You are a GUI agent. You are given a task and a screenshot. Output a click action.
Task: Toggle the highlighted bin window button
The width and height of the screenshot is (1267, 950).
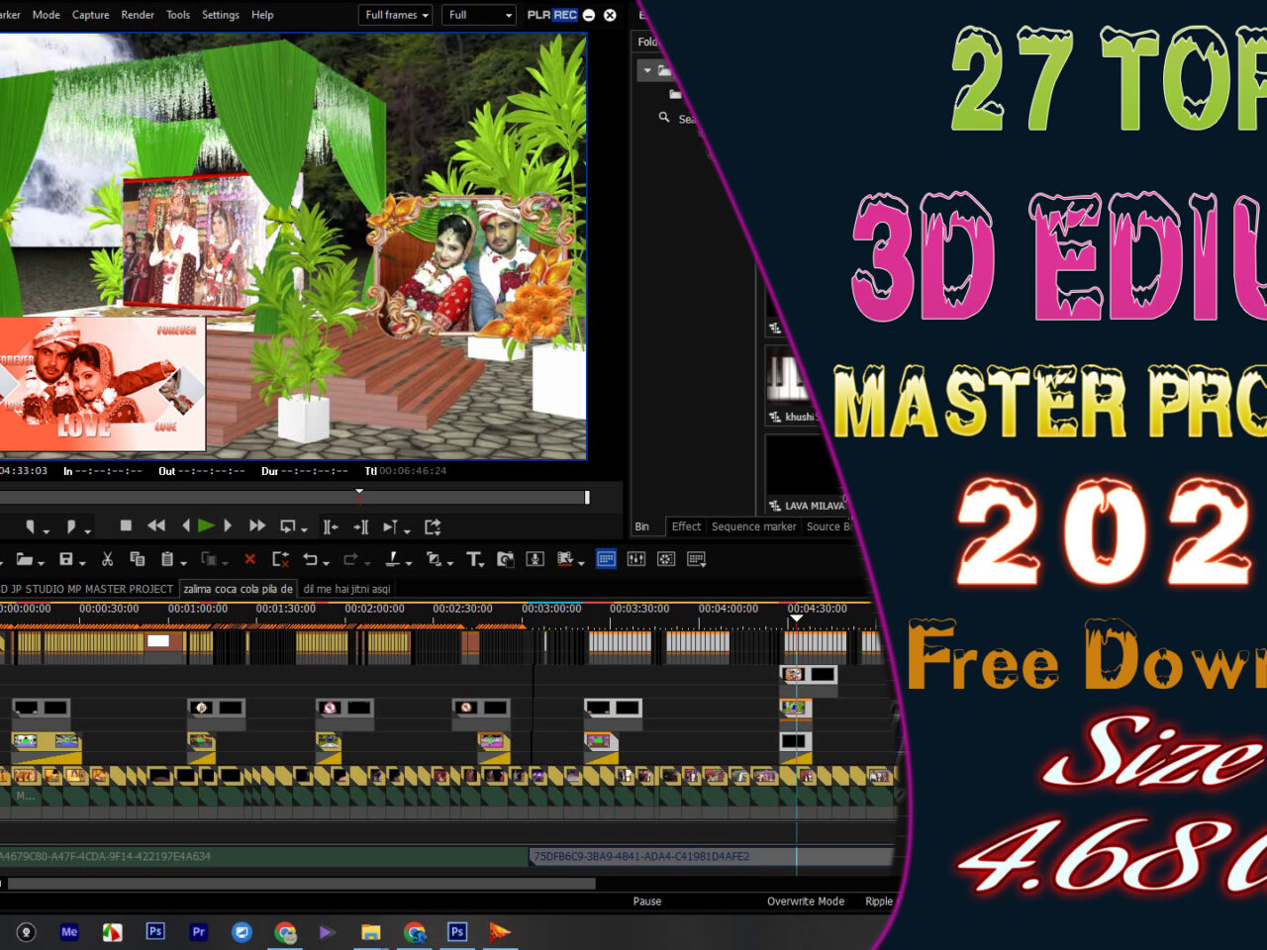click(x=606, y=559)
